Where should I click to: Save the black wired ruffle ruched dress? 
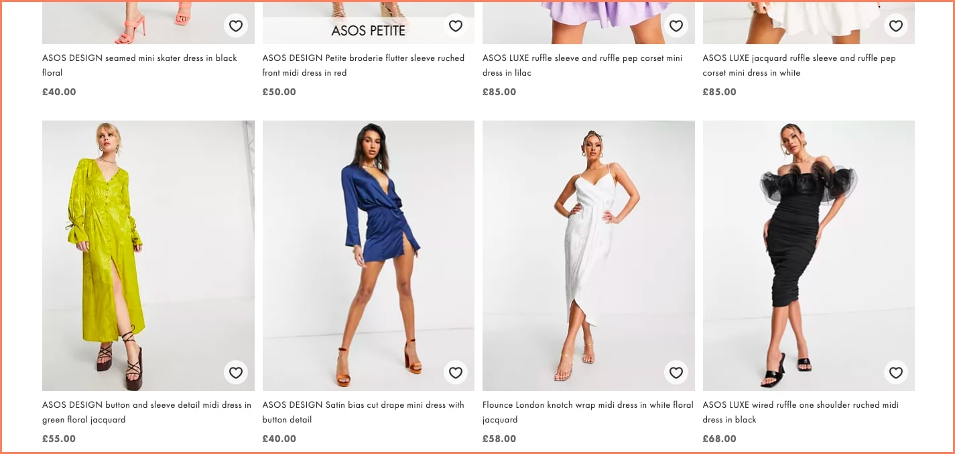(x=896, y=372)
